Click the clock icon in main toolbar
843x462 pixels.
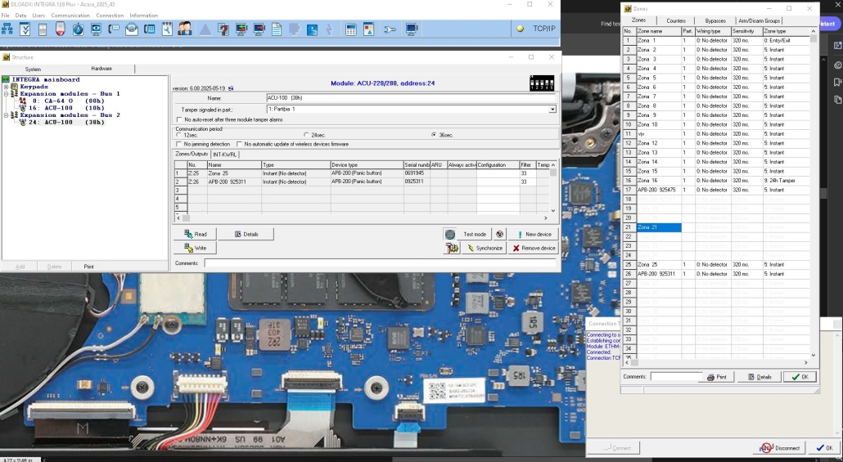pyautogui.click(x=79, y=29)
